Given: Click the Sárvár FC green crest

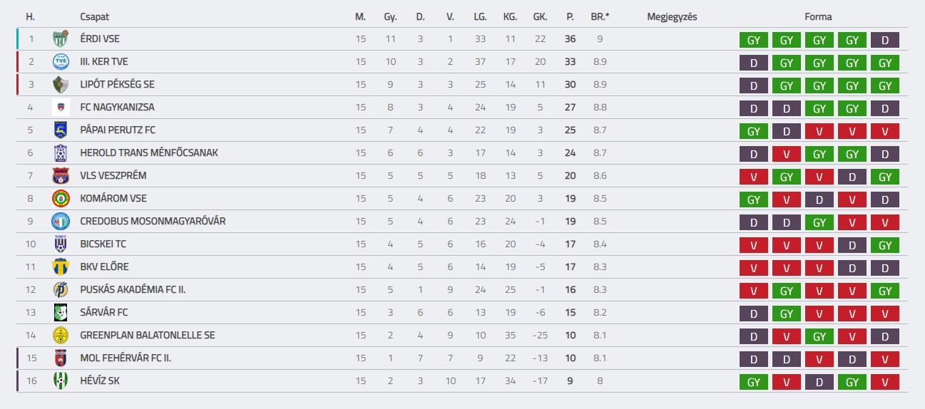Looking at the screenshot, I should click(61, 313).
